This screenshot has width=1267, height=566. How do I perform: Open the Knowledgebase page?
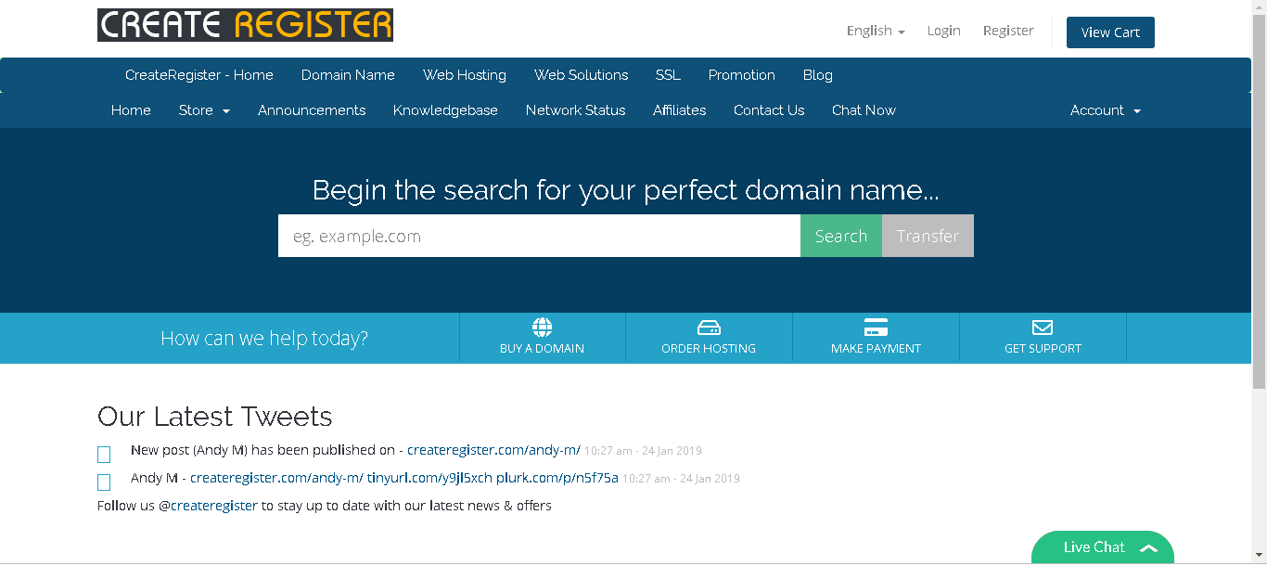[x=445, y=110]
